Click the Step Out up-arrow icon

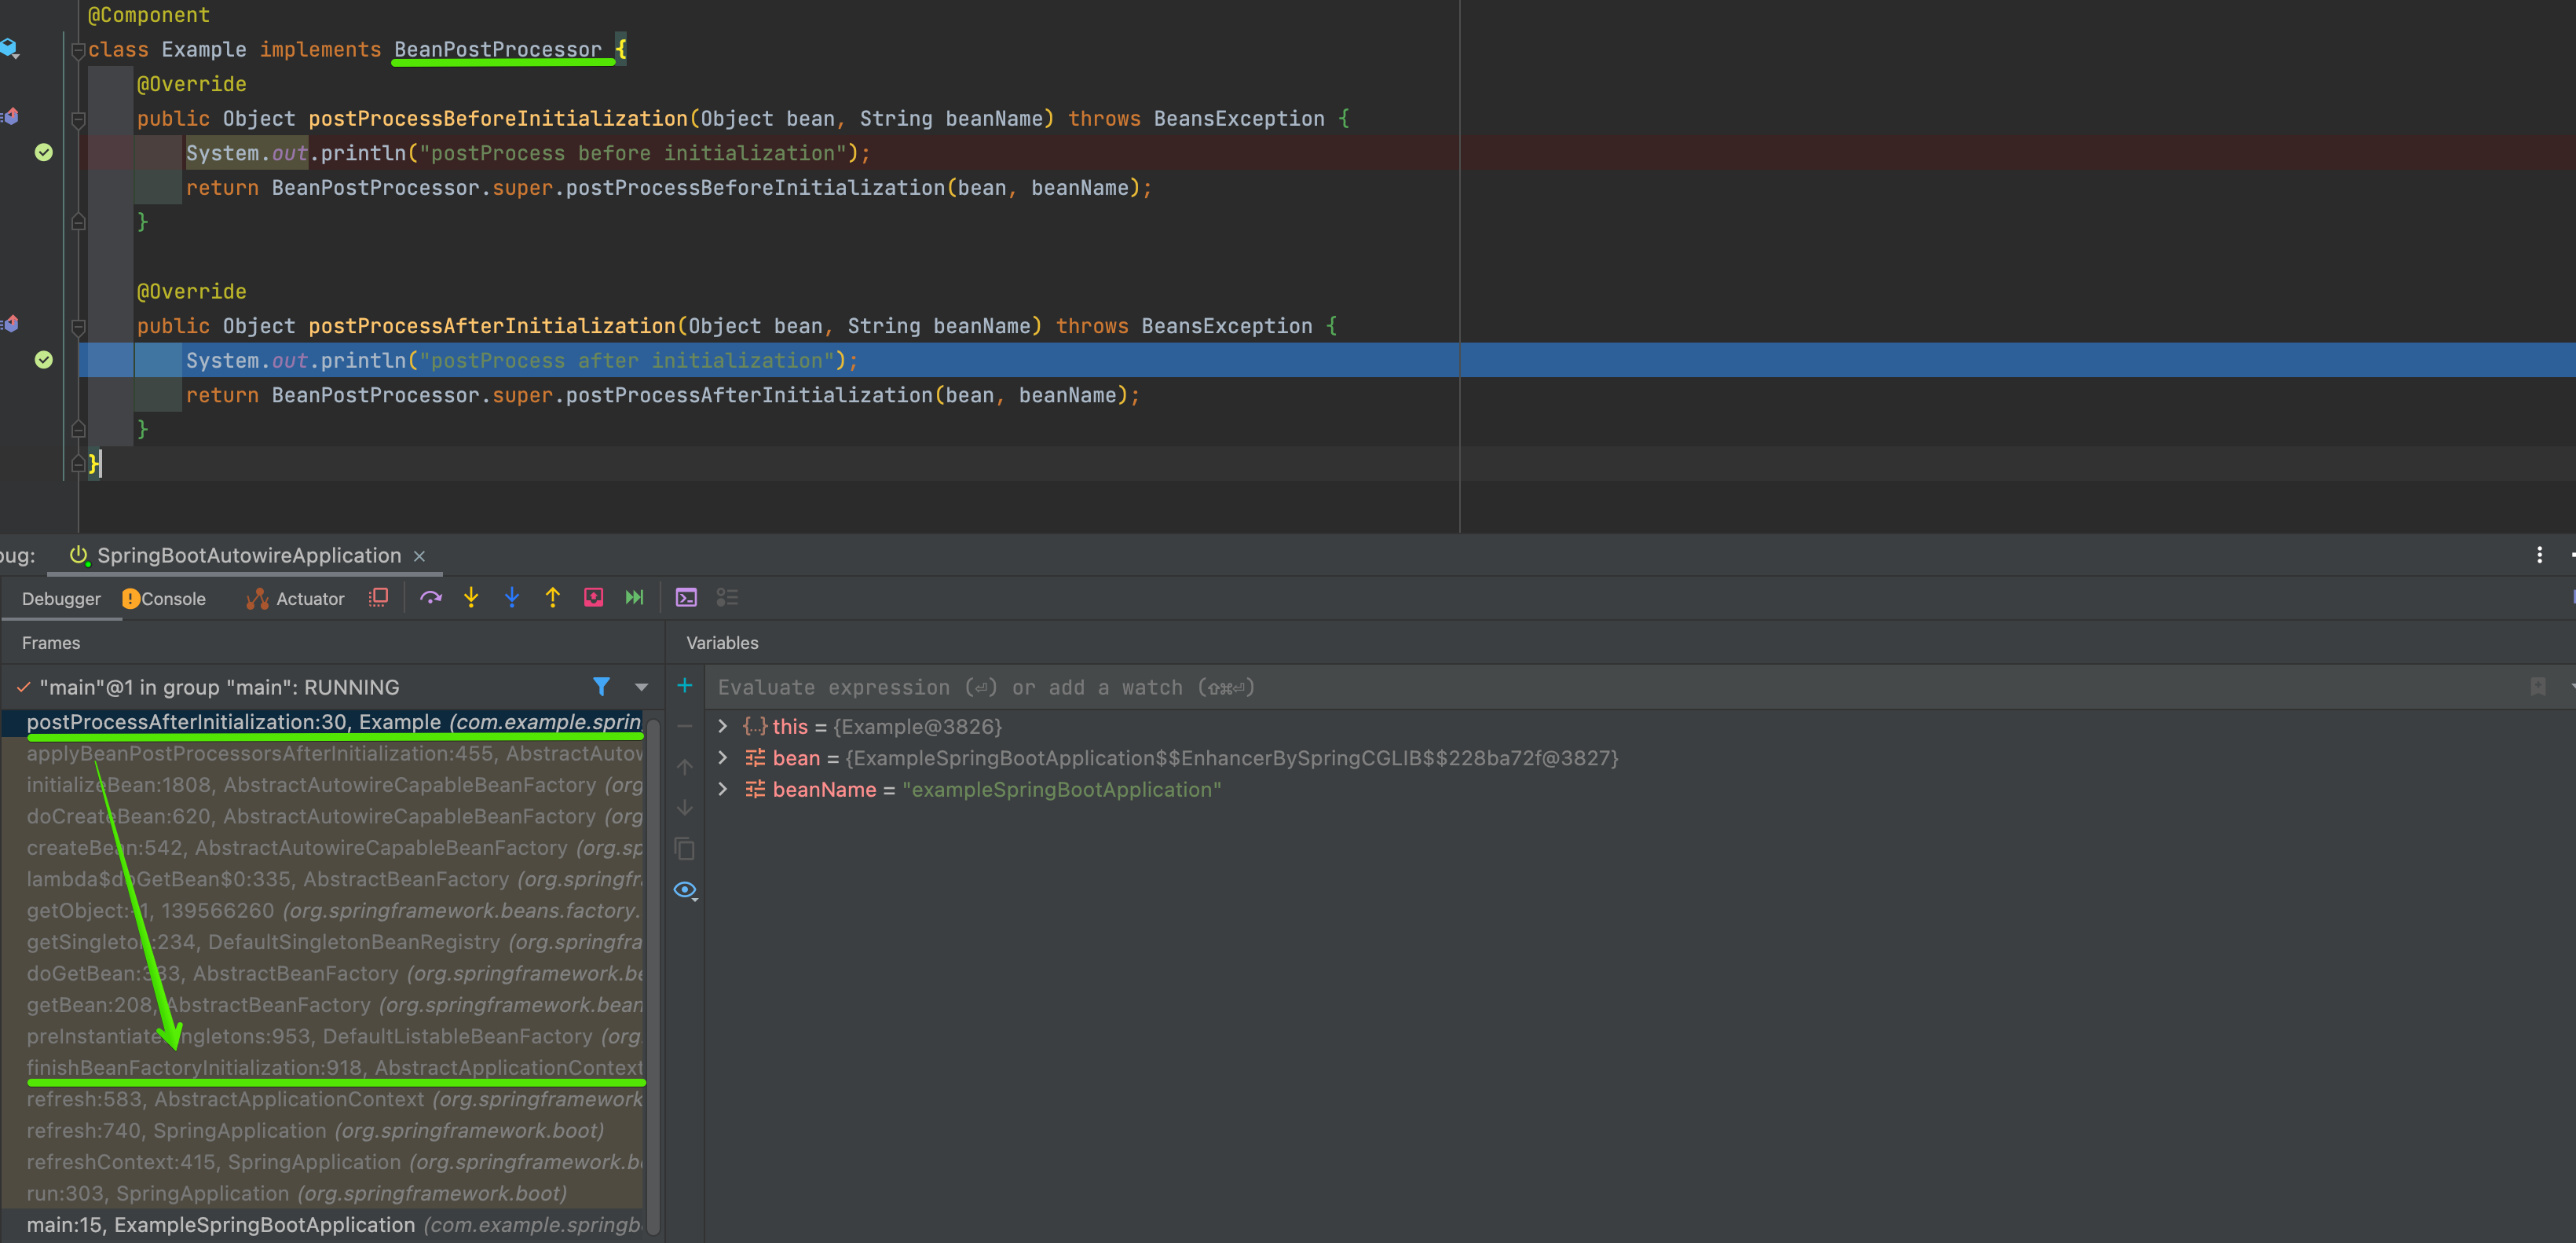pyautogui.click(x=552, y=597)
